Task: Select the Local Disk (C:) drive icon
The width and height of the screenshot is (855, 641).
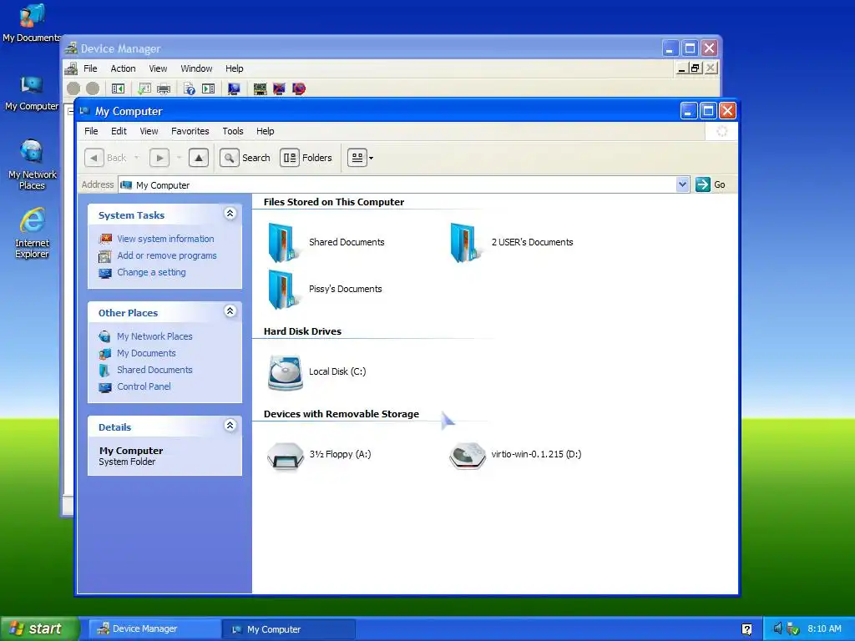Action: (x=286, y=372)
